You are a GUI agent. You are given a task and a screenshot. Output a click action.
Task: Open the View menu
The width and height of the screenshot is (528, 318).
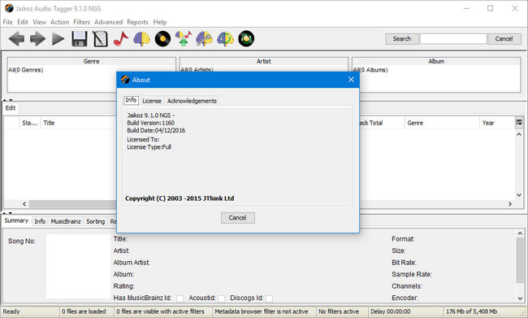coord(40,22)
